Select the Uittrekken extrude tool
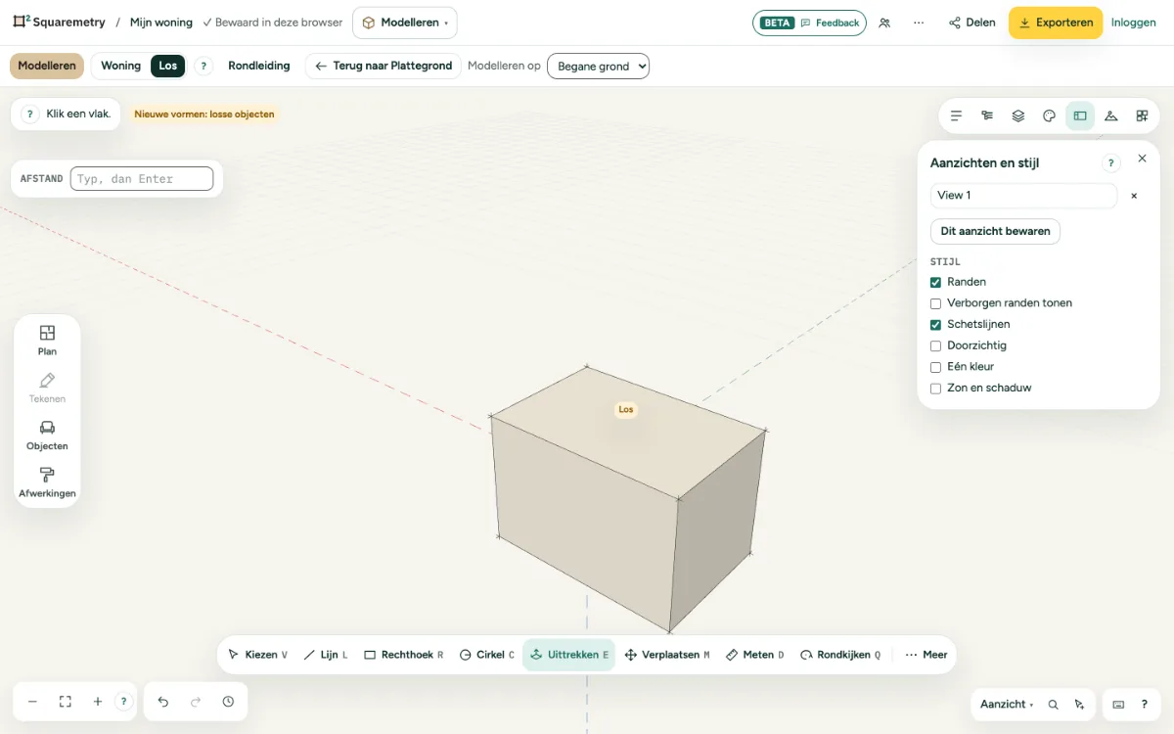 pos(568,655)
